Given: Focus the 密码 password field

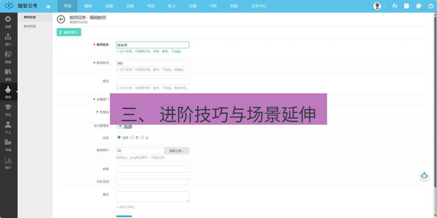Looking at the screenshot, I should point(153,82).
